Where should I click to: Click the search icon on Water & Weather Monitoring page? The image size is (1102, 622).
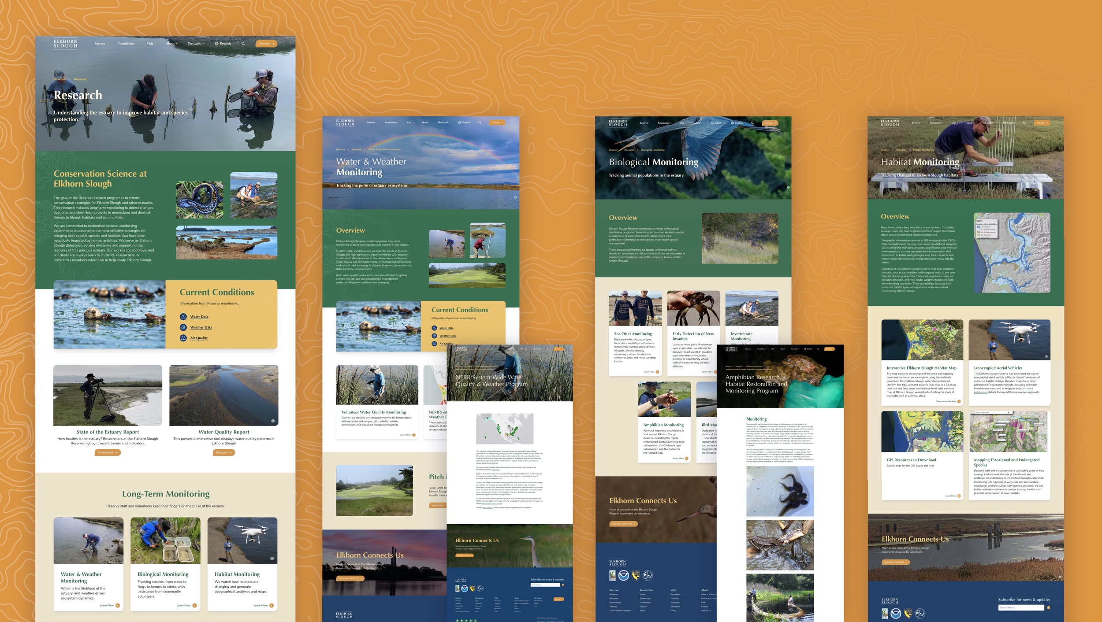(x=480, y=122)
